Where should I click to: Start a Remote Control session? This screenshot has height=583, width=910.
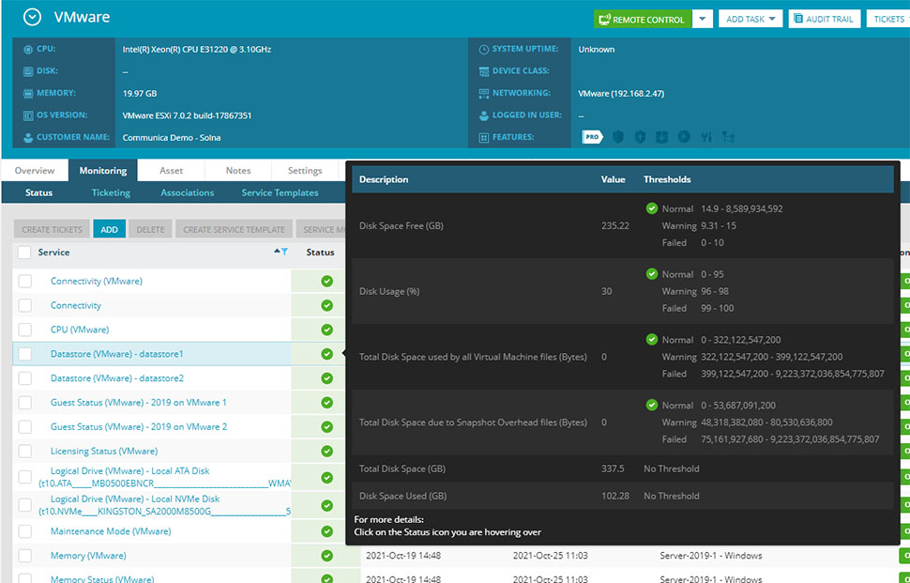pos(643,19)
